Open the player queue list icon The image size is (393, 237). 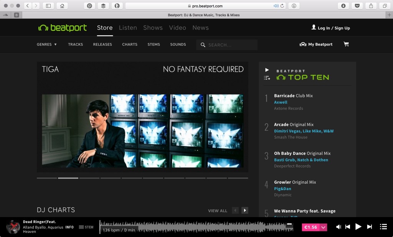pyautogui.click(x=383, y=227)
